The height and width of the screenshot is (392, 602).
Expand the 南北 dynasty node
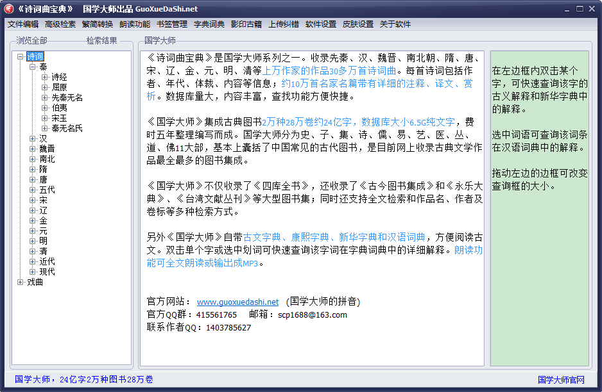(33, 159)
